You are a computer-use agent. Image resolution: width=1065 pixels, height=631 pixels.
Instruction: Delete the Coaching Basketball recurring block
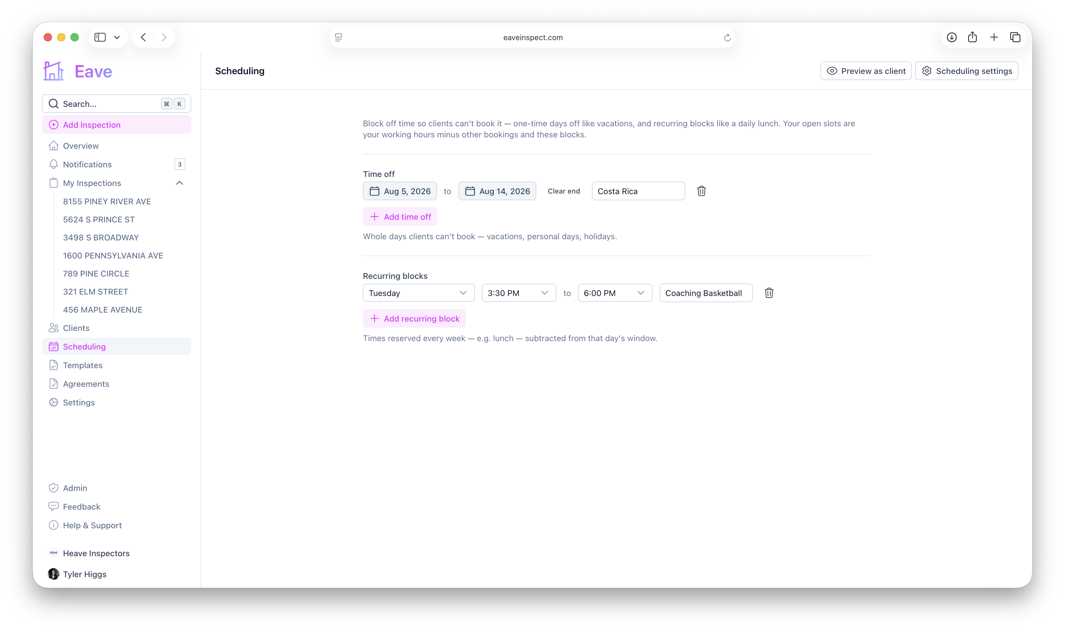(769, 293)
